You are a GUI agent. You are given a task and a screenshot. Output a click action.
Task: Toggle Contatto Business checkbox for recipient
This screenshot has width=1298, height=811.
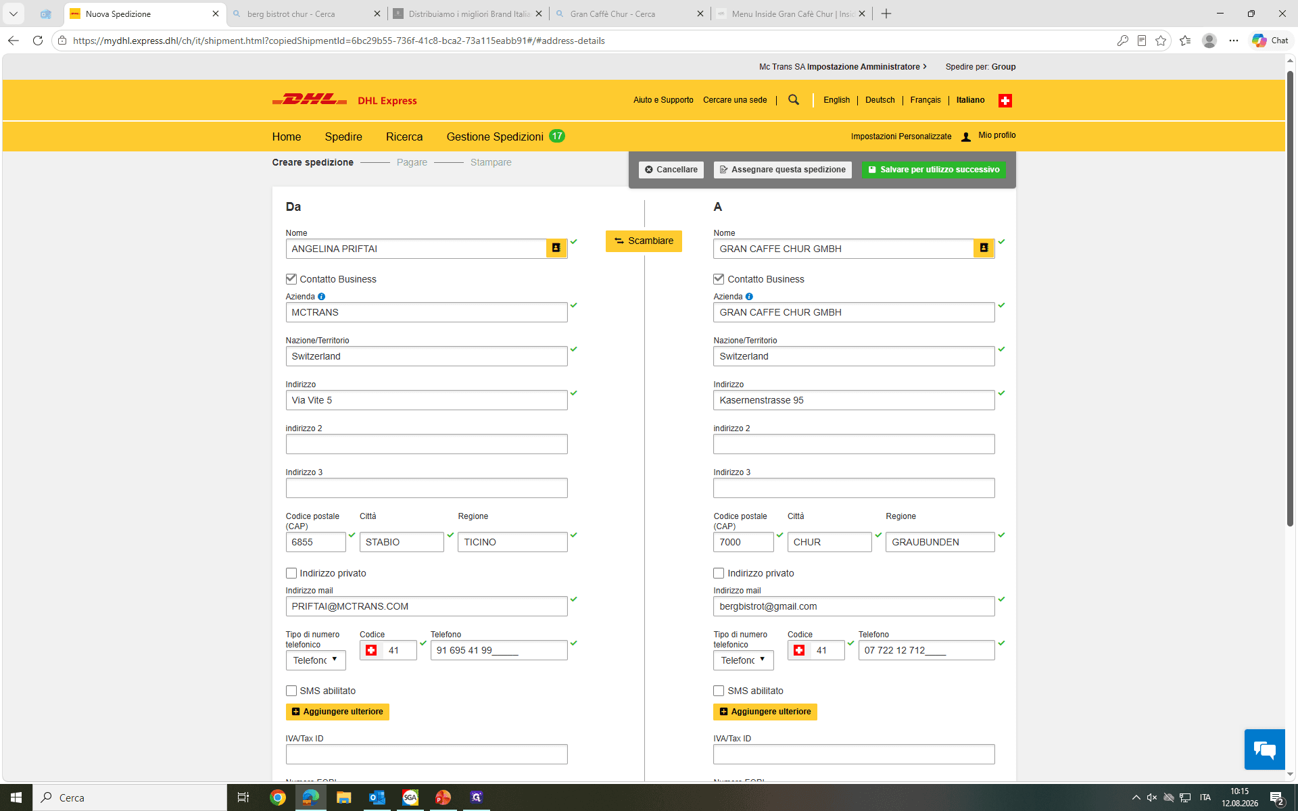coord(719,278)
